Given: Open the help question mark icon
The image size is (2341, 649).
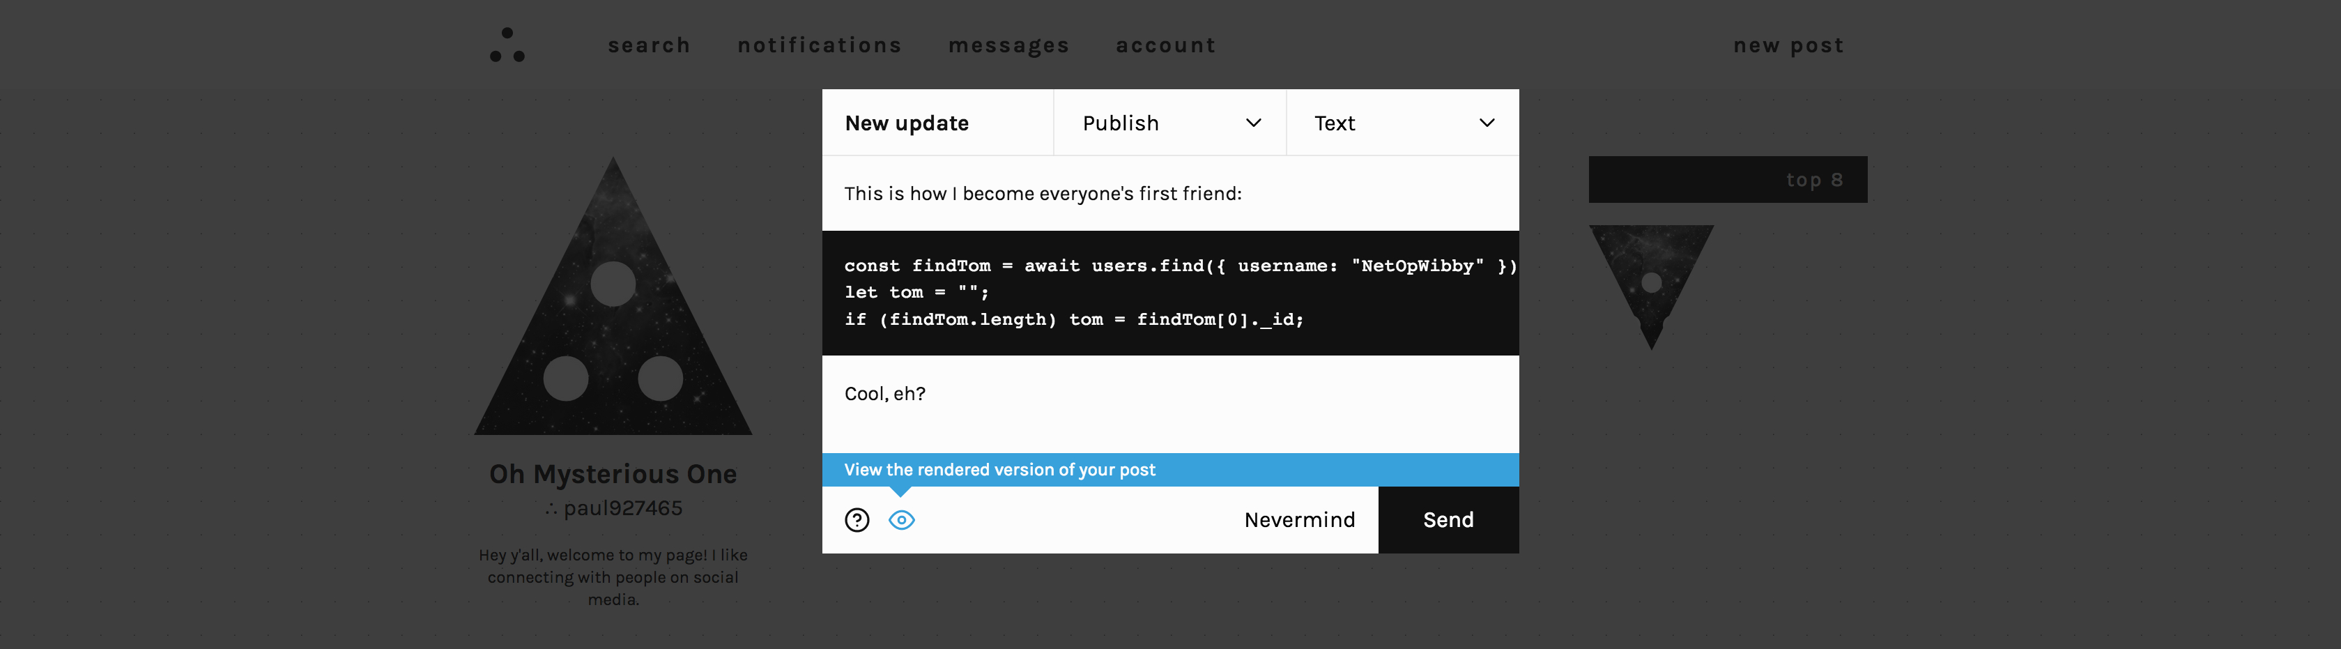Looking at the screenshot, I should [x=856, y=520].
